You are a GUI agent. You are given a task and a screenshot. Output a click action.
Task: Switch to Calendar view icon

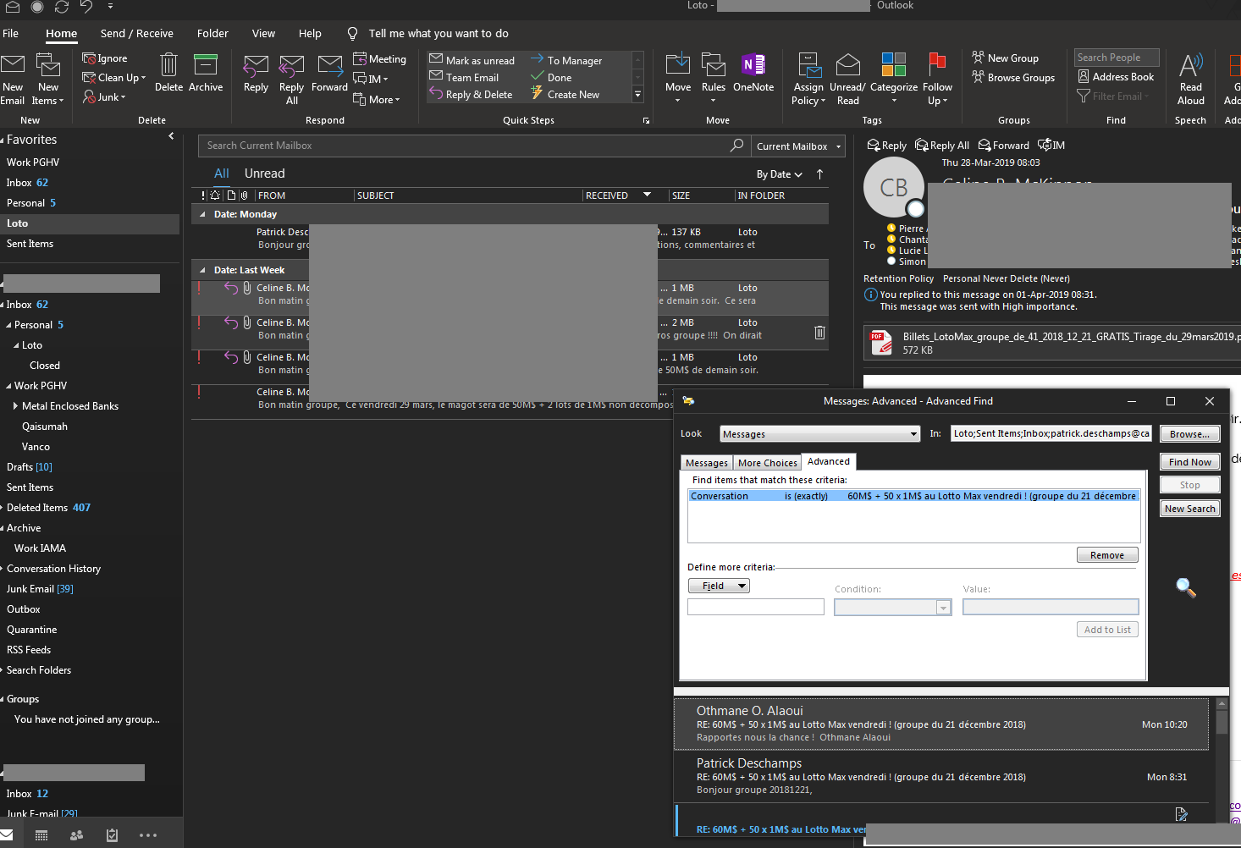pyautogui.click(x=41, y=835)
